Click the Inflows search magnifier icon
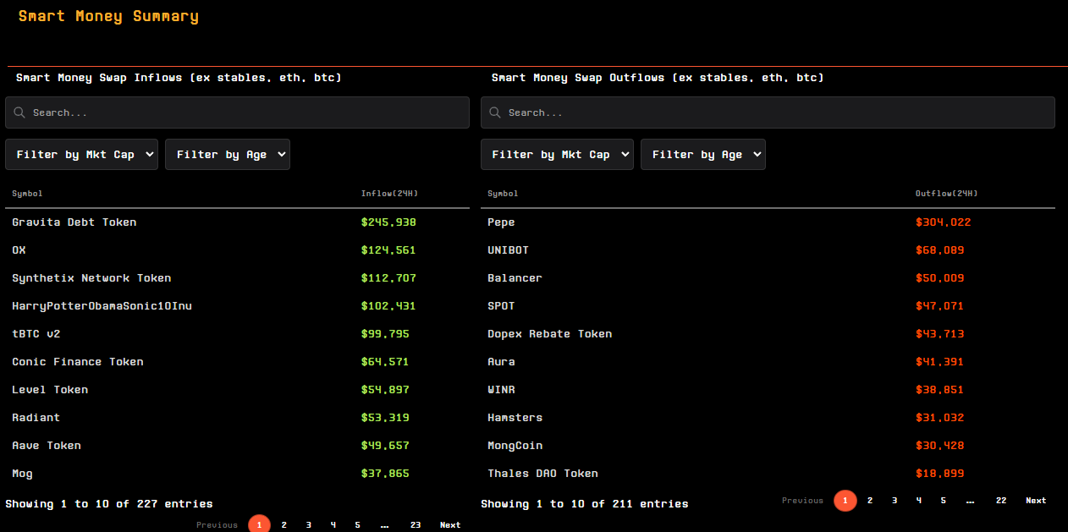The image size is (1068, 532). 19,112
